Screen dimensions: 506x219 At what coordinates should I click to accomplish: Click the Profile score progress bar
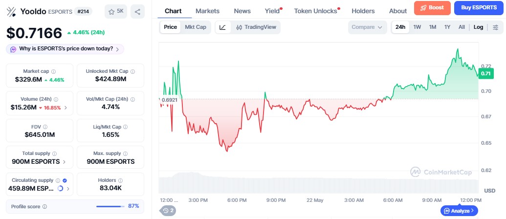(110, 206)
